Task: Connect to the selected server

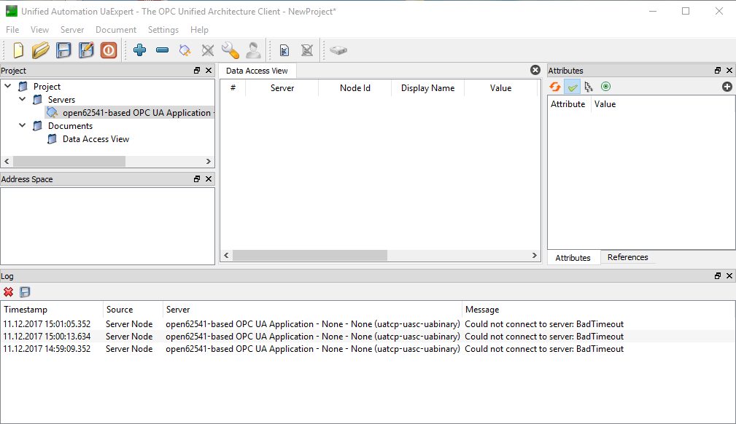Action: click(185, 50)
